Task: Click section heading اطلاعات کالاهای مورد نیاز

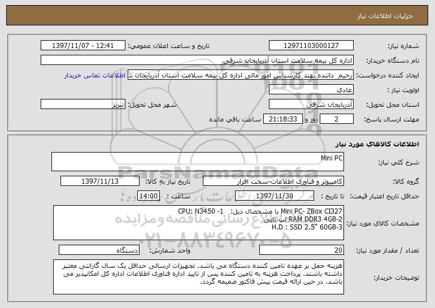Action: point(377,144)
